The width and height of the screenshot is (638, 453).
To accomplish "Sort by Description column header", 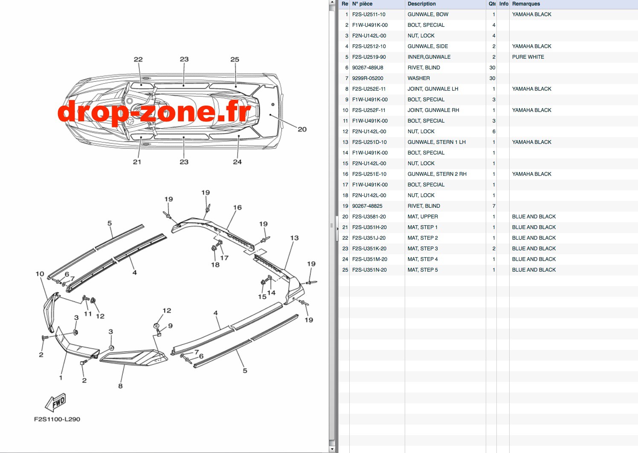I will (445, 4).
